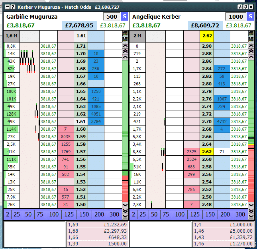
Task: Click Kerber last traded price 2.62 header
Action: (207, 36)
